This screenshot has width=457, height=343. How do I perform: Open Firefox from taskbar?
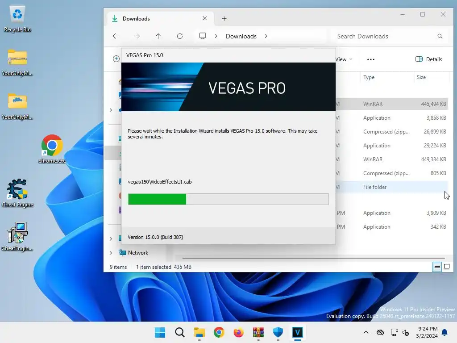(238, 332)
